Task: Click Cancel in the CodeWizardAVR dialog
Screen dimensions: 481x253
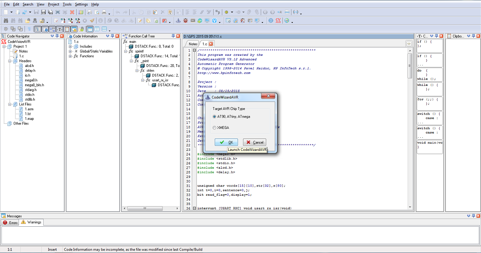Action: pyautogui.click(x=255, y=142)
